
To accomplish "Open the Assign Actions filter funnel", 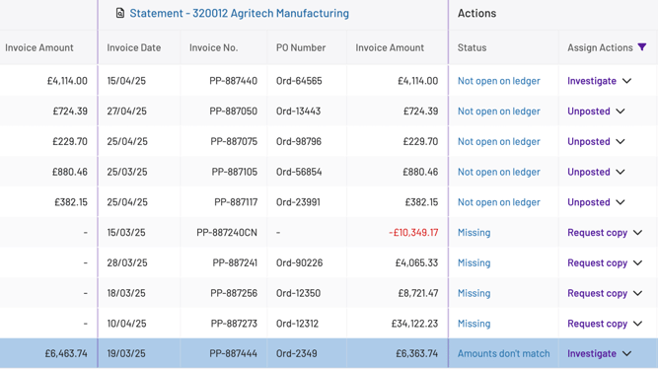I will pos(641,47).
